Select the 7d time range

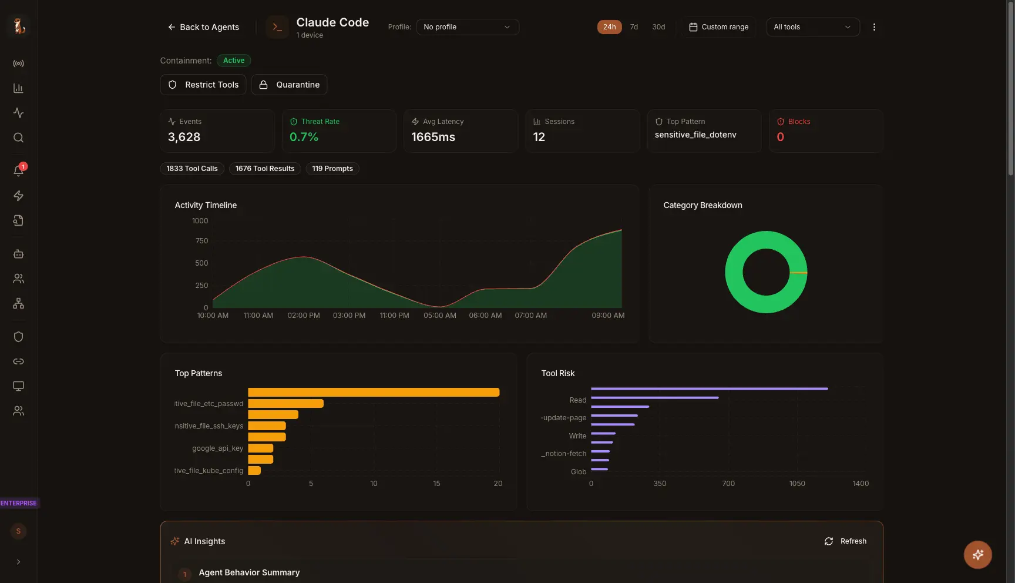point(634,27)
